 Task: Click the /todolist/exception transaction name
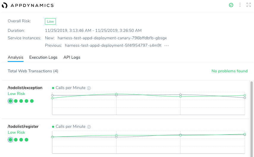point(25,88)
